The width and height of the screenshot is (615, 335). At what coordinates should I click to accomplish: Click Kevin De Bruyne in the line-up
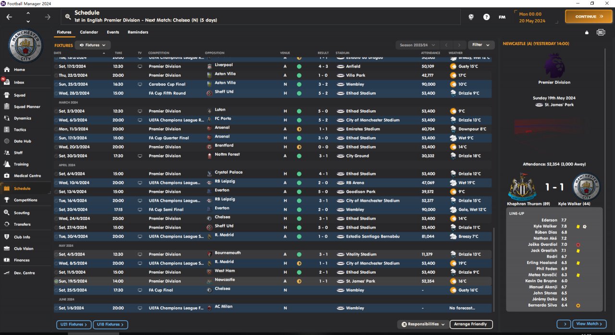[x=541, y=281]
